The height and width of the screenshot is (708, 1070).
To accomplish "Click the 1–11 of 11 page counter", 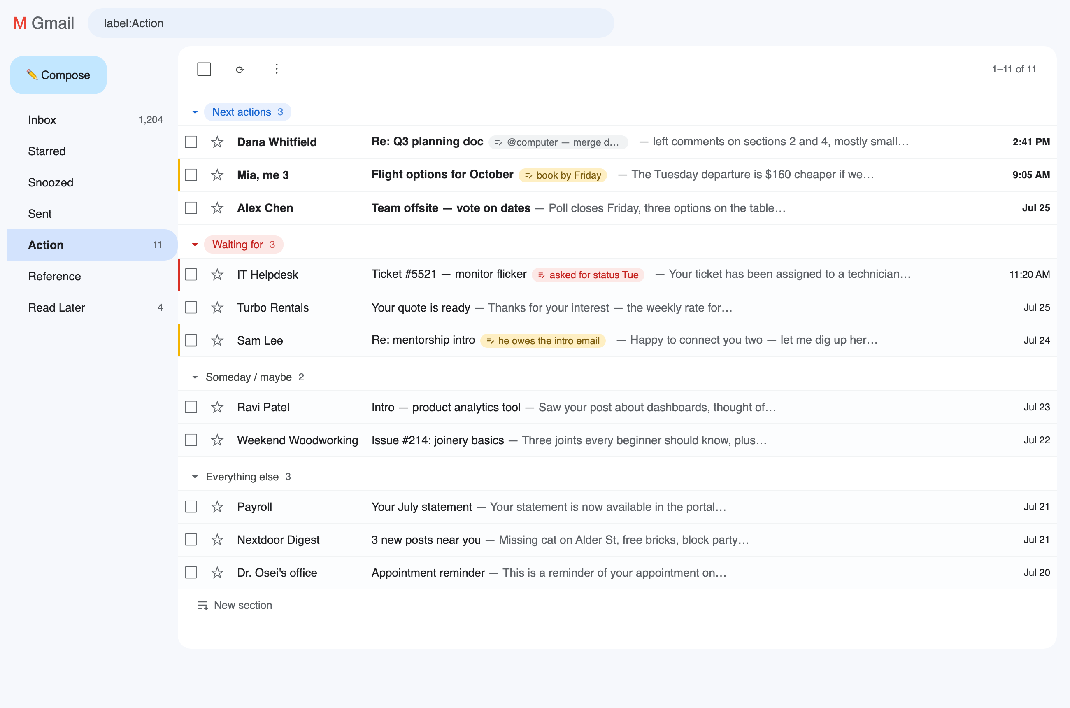I will tap(1014, 69).
